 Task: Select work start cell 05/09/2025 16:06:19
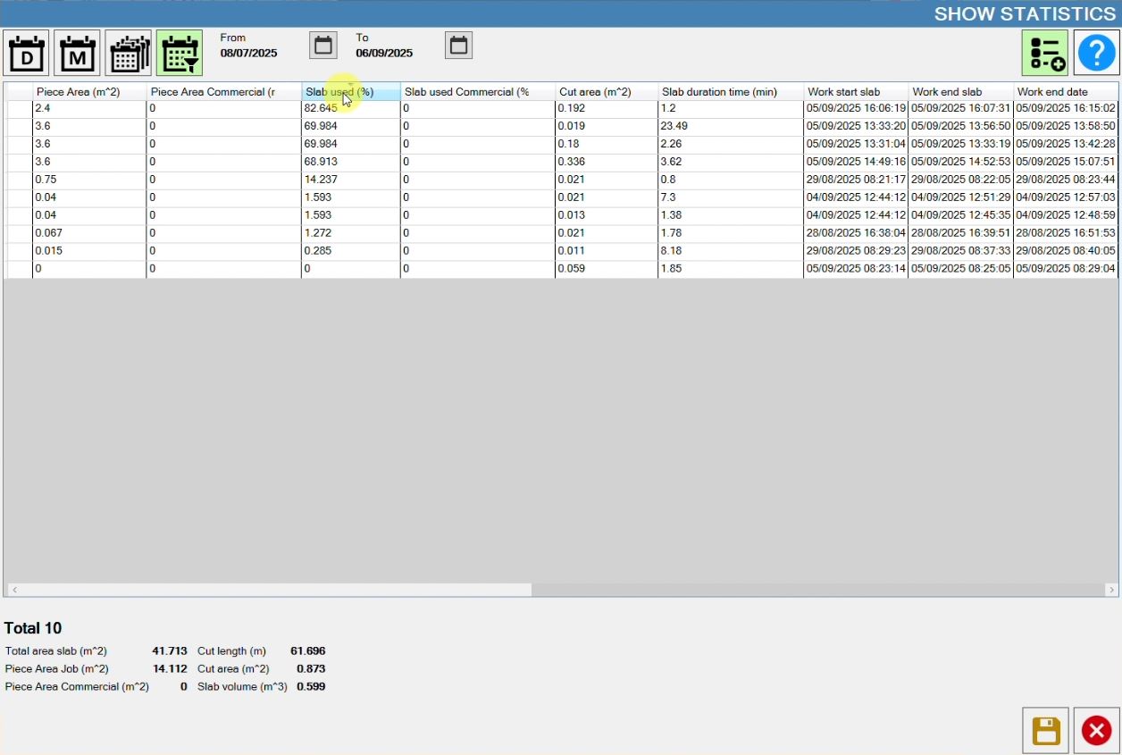[x=856, y=109]
